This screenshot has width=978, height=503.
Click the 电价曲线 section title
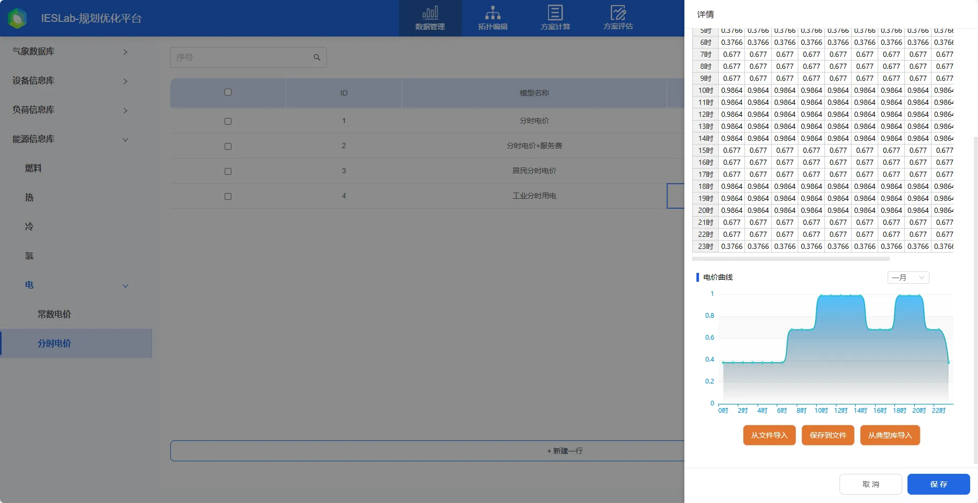(718, 277)
